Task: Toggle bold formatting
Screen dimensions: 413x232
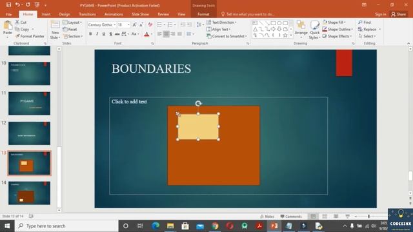Action: coord(90,34)
